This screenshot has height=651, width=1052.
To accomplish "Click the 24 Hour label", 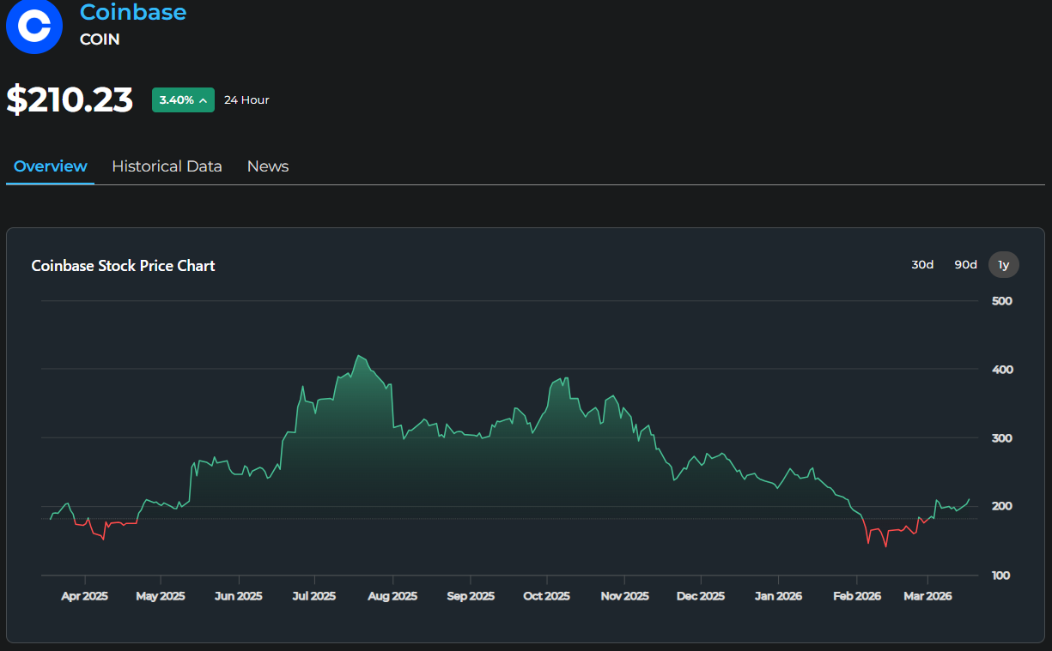I will (246, 100).
